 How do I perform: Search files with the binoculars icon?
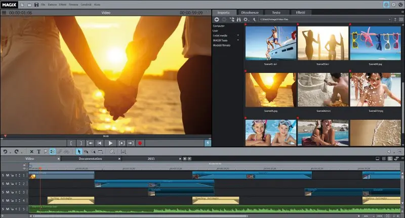[238, 19]
